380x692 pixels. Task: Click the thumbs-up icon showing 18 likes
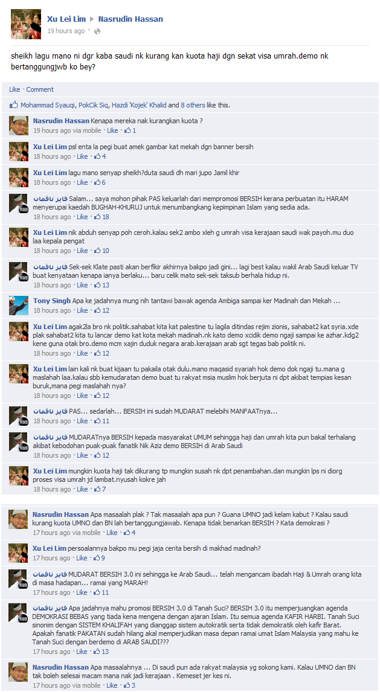(97, 217)
